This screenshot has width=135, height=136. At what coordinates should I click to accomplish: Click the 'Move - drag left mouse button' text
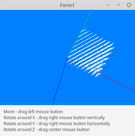(x=33, y=112)
